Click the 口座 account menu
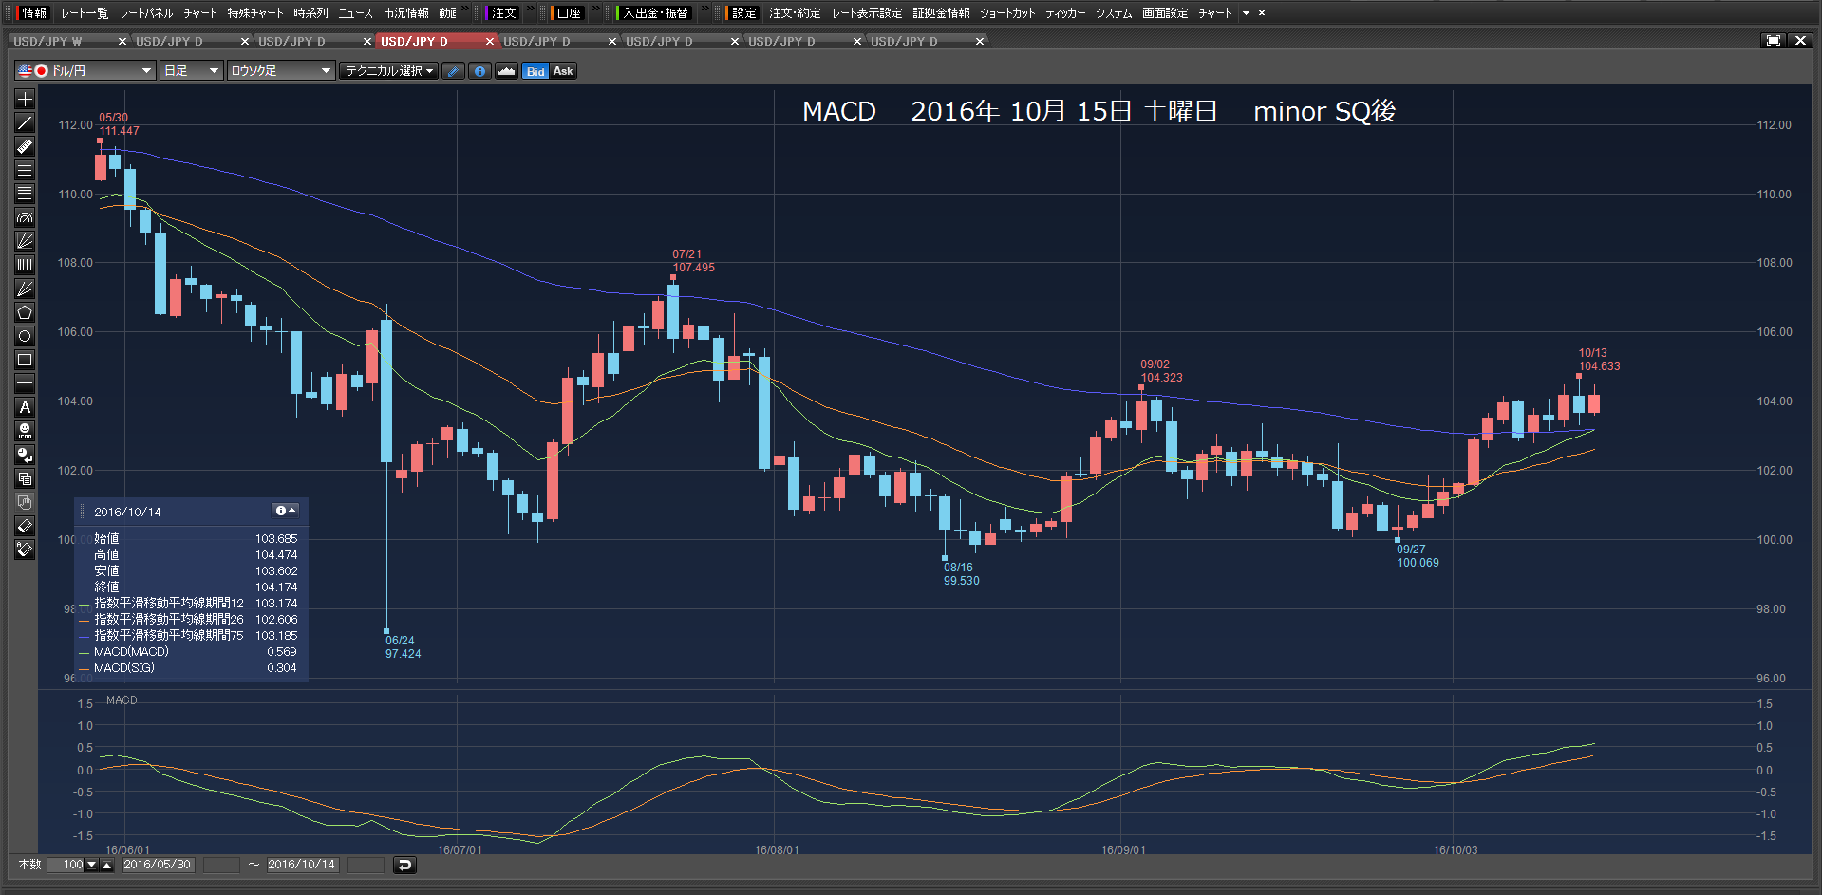This screenshot has width=1822, height=895. (570, 13)
